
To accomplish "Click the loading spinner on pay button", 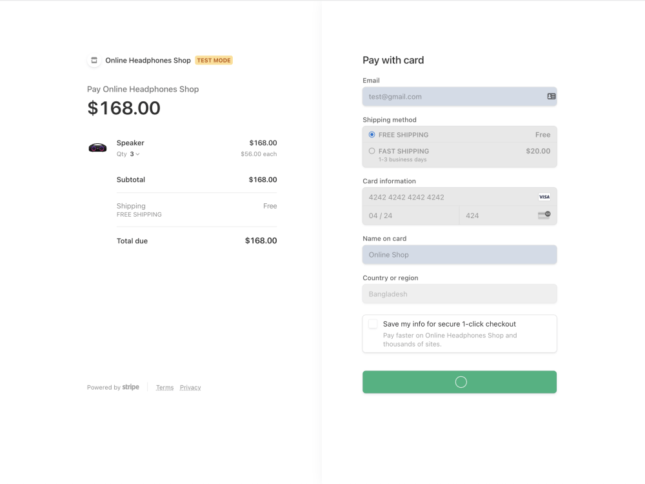I will click(x=461, y=382).
